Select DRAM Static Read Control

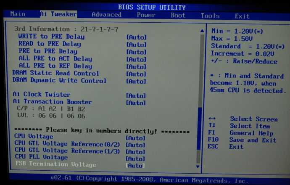coord(55,73)
